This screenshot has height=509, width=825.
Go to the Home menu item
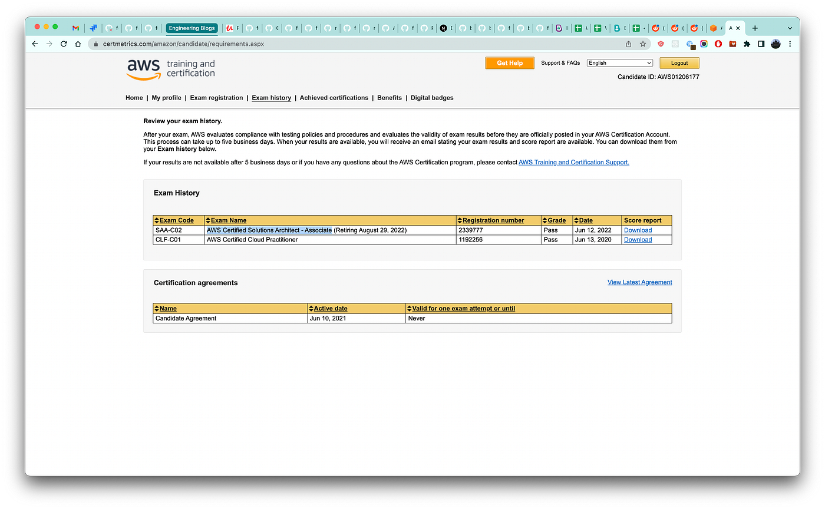click(x=134, y=98)
